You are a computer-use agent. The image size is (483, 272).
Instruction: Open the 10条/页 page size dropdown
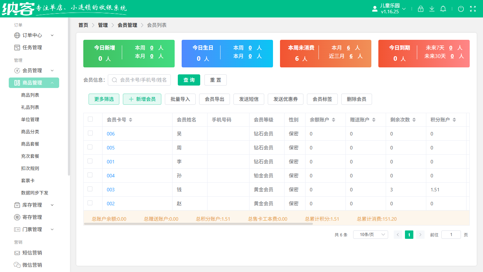click(x=370, y=234)
